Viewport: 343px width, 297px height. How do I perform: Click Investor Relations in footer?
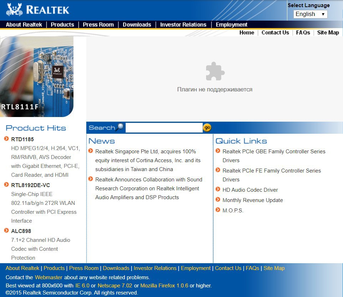click(x=155, y=268)
